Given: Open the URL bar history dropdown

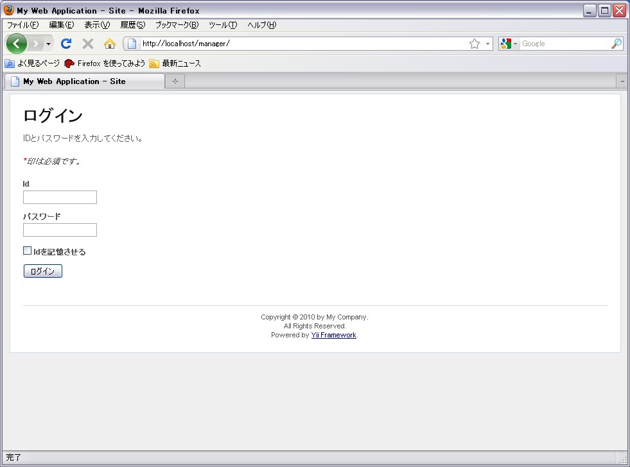Looking at the screenshot, I should [x=487, y=44].
